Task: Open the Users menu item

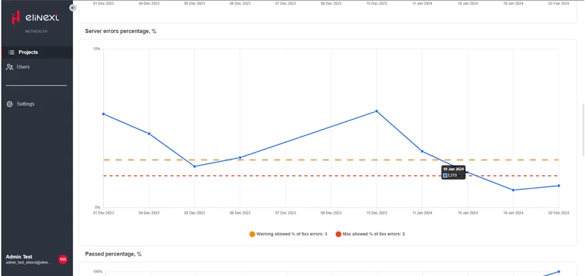Action: tap(37, 67)
